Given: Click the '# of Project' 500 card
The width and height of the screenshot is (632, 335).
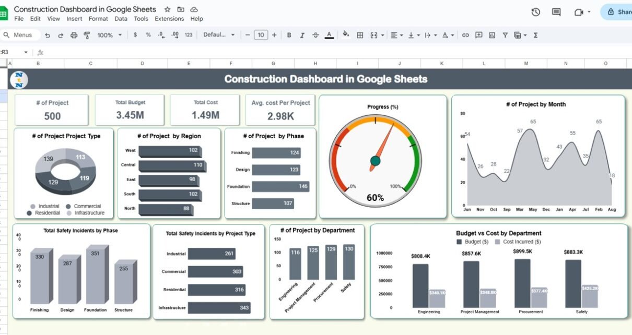Looking at the screenshot, I should [x=52, y=110].
